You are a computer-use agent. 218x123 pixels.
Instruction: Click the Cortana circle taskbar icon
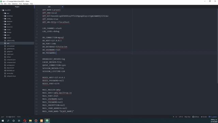click(x=14, y=121)
